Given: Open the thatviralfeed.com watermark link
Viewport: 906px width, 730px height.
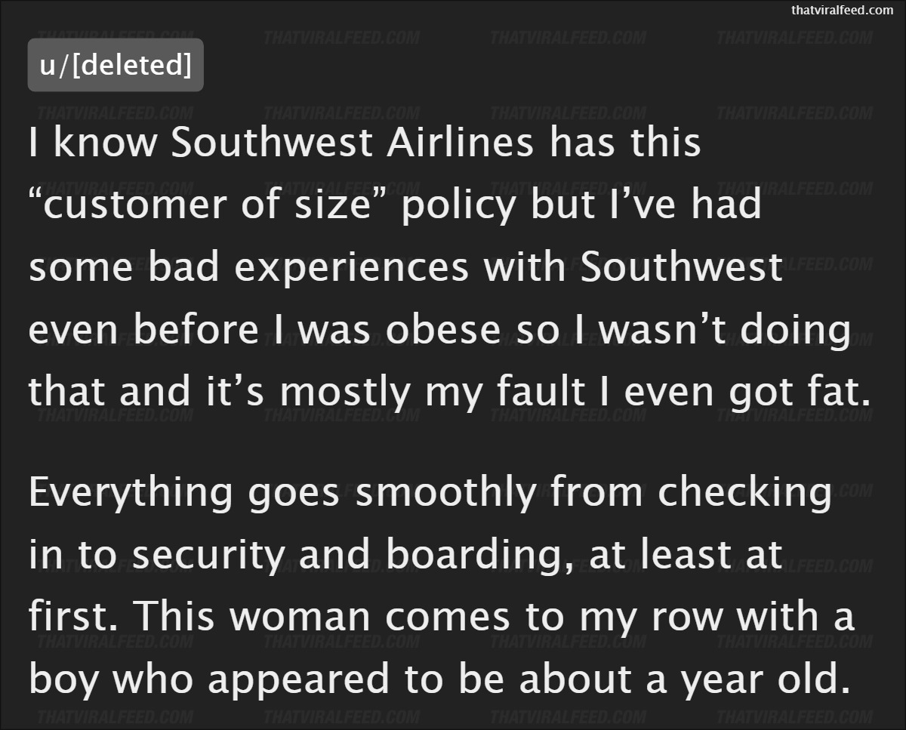Looking at the screenshot, I should click(842, 10).
